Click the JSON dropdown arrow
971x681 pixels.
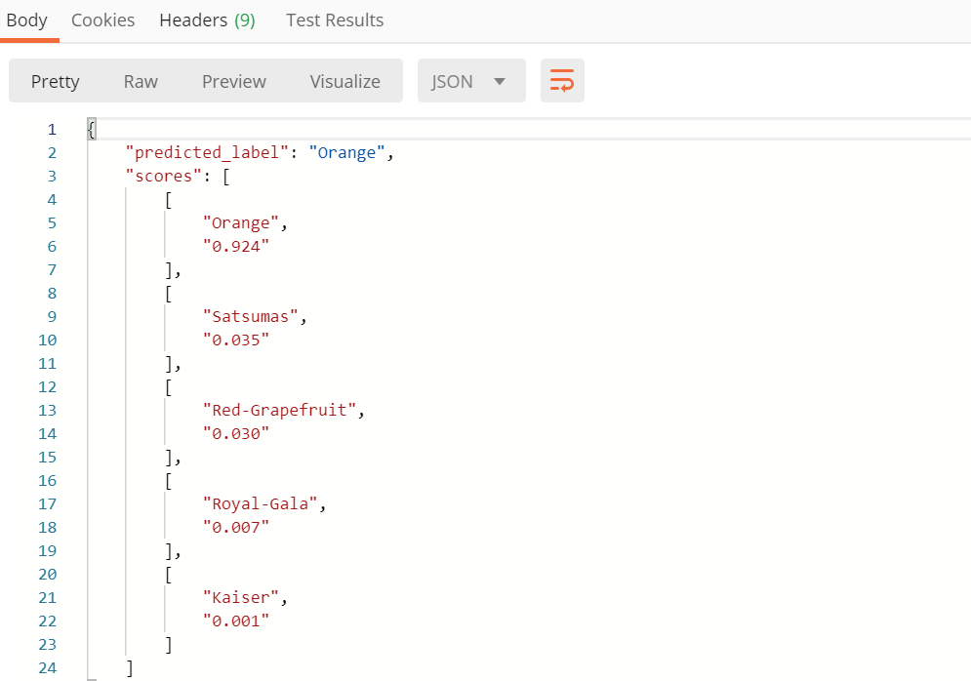pos(500,81)
